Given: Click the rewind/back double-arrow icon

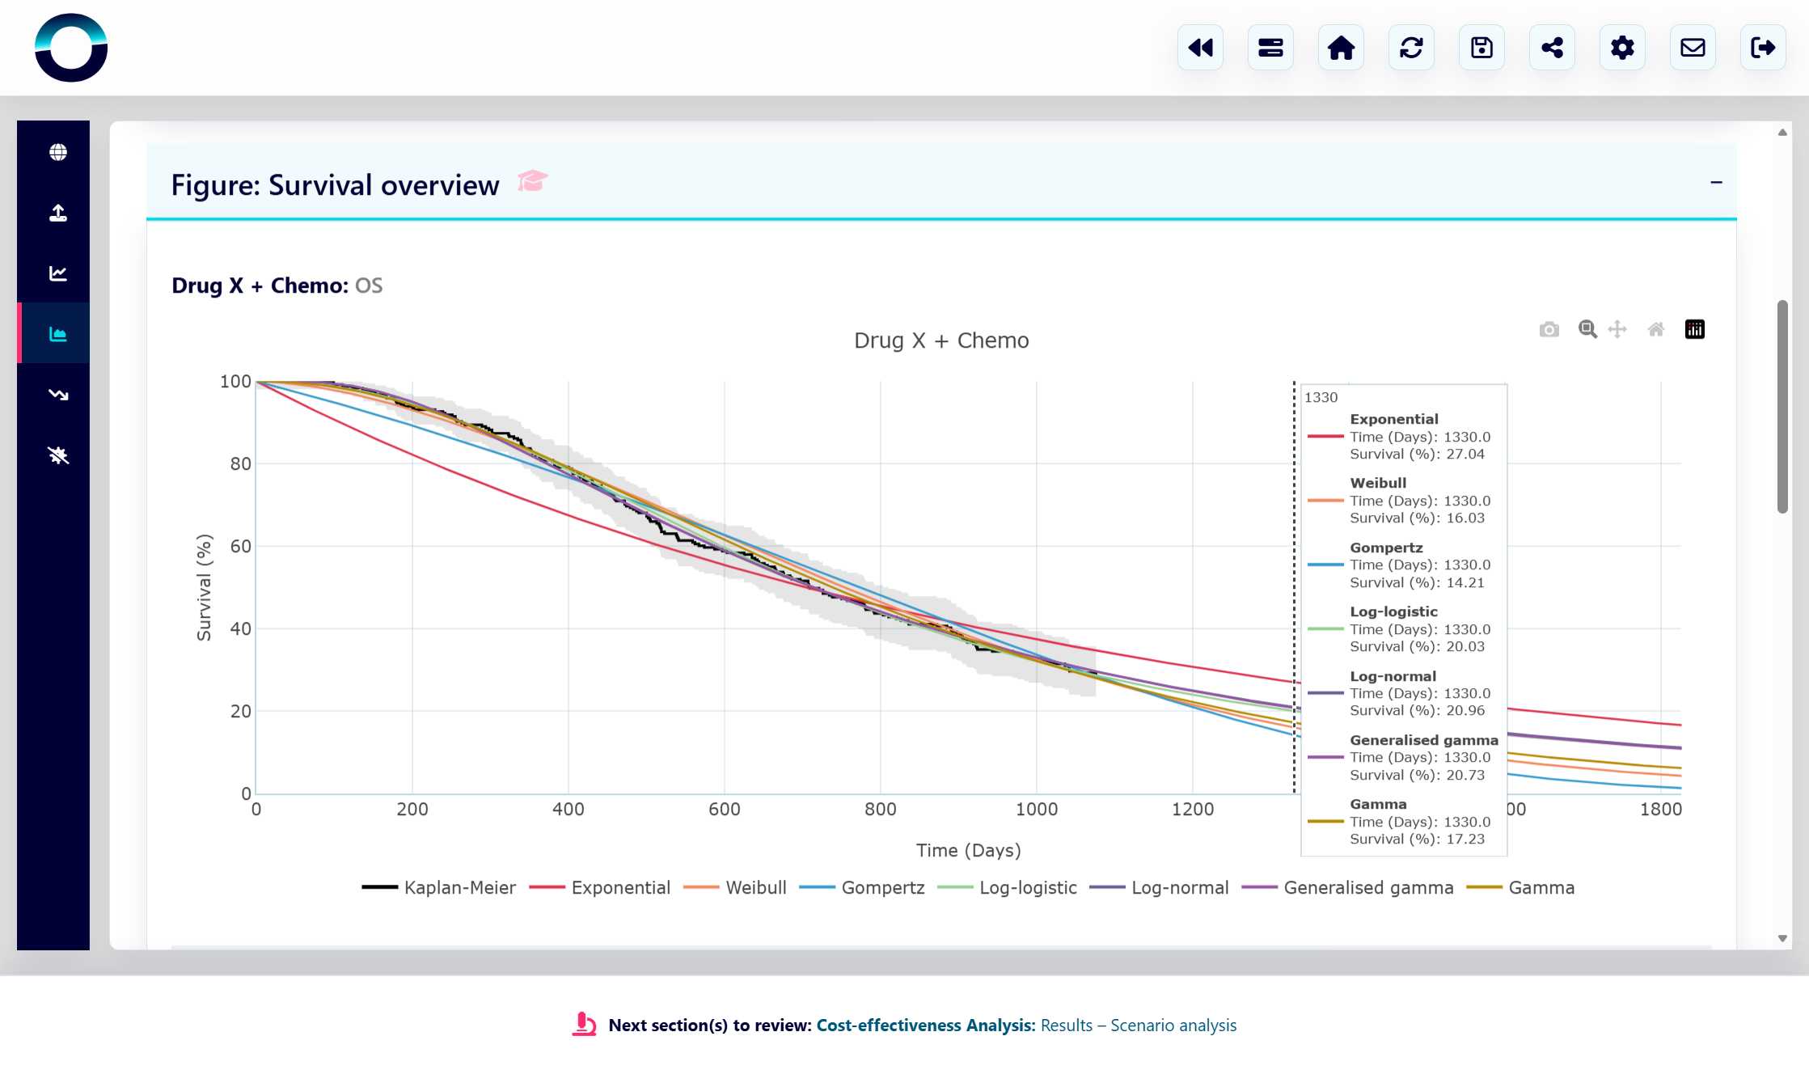Looking at the screenshot, I should (x=1200, y=48).
